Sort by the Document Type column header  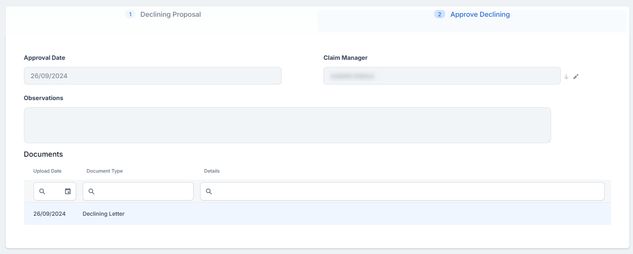click(x=105, y=171)
